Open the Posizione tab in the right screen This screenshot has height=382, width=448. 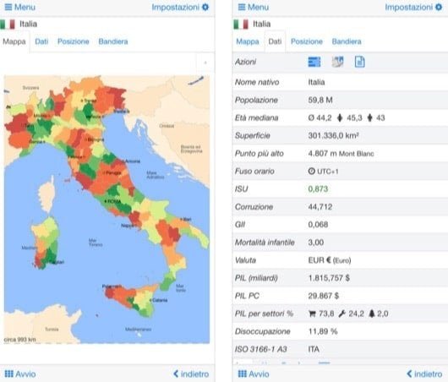click(307, 41)
